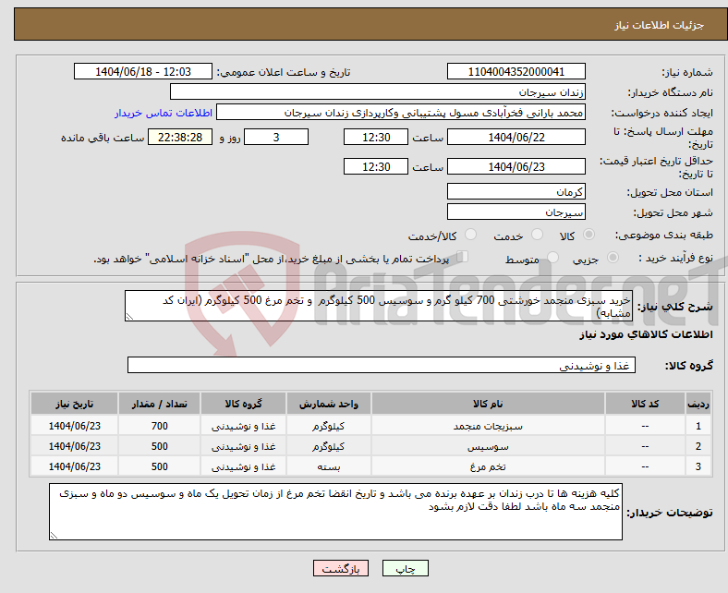
Task: Click the شماره نیاز number field
Action: (516, 72)
